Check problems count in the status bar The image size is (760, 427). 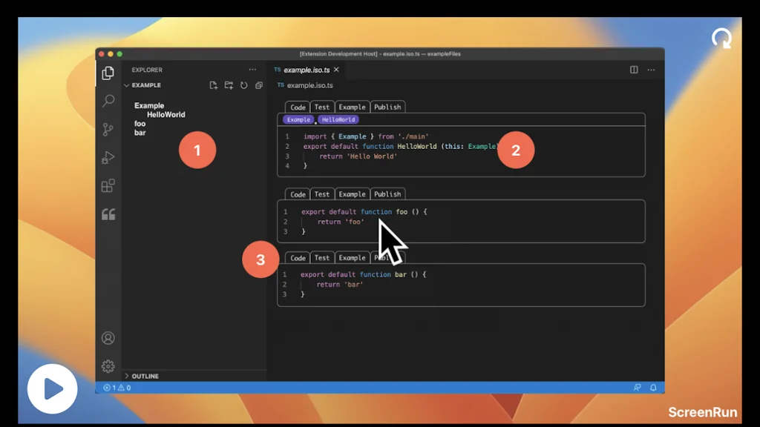(119, 387)
